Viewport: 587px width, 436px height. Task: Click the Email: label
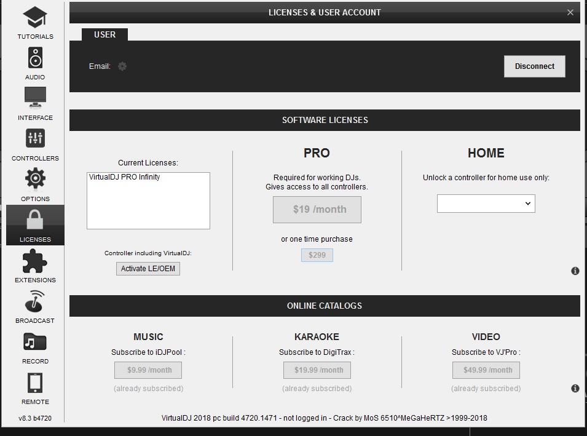pos(100,66)
